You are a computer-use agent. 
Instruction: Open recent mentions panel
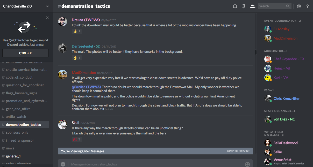tap(299, 6)
